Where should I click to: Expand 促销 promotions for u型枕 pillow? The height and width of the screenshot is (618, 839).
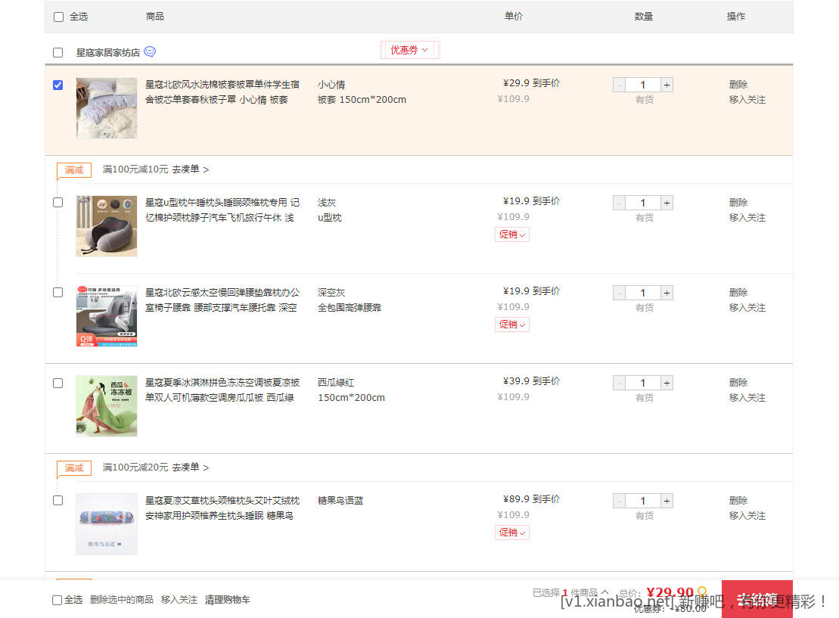(x=512, y=234)
